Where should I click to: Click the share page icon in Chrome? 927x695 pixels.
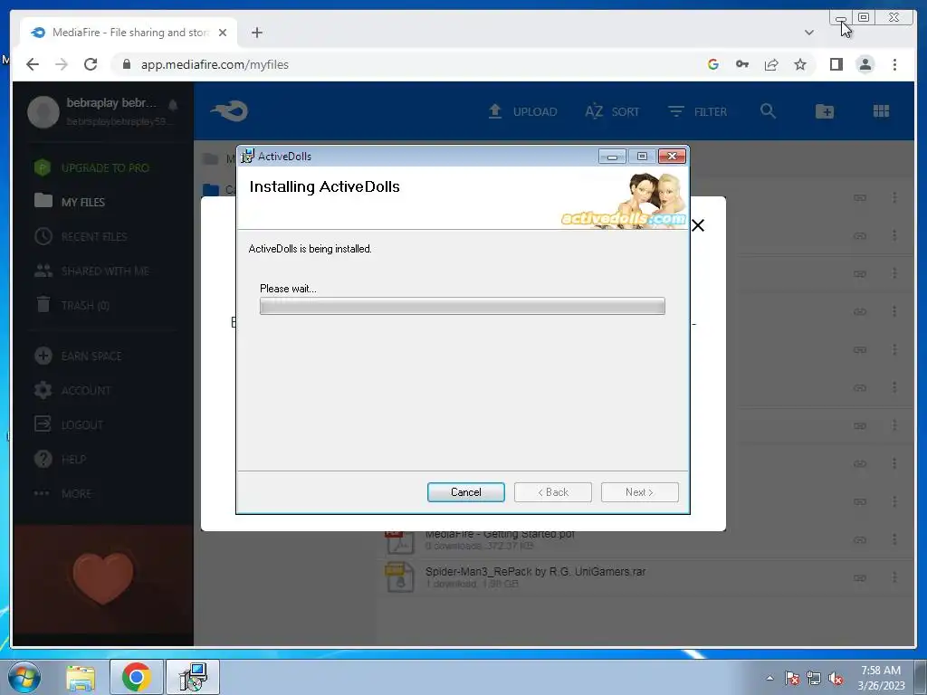pos(771,64)
